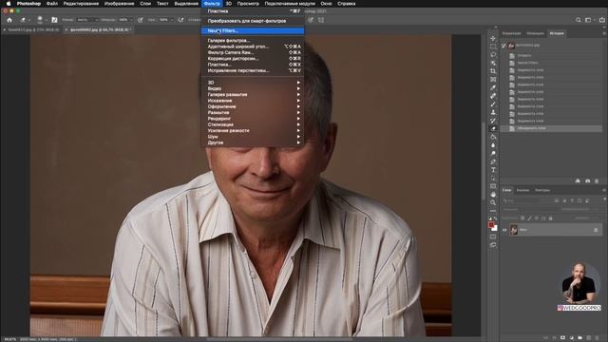Select the Frame tool

(493, 79)
